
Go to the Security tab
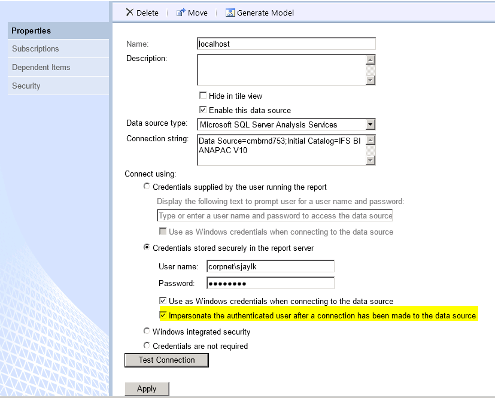(x=59, y=86)
